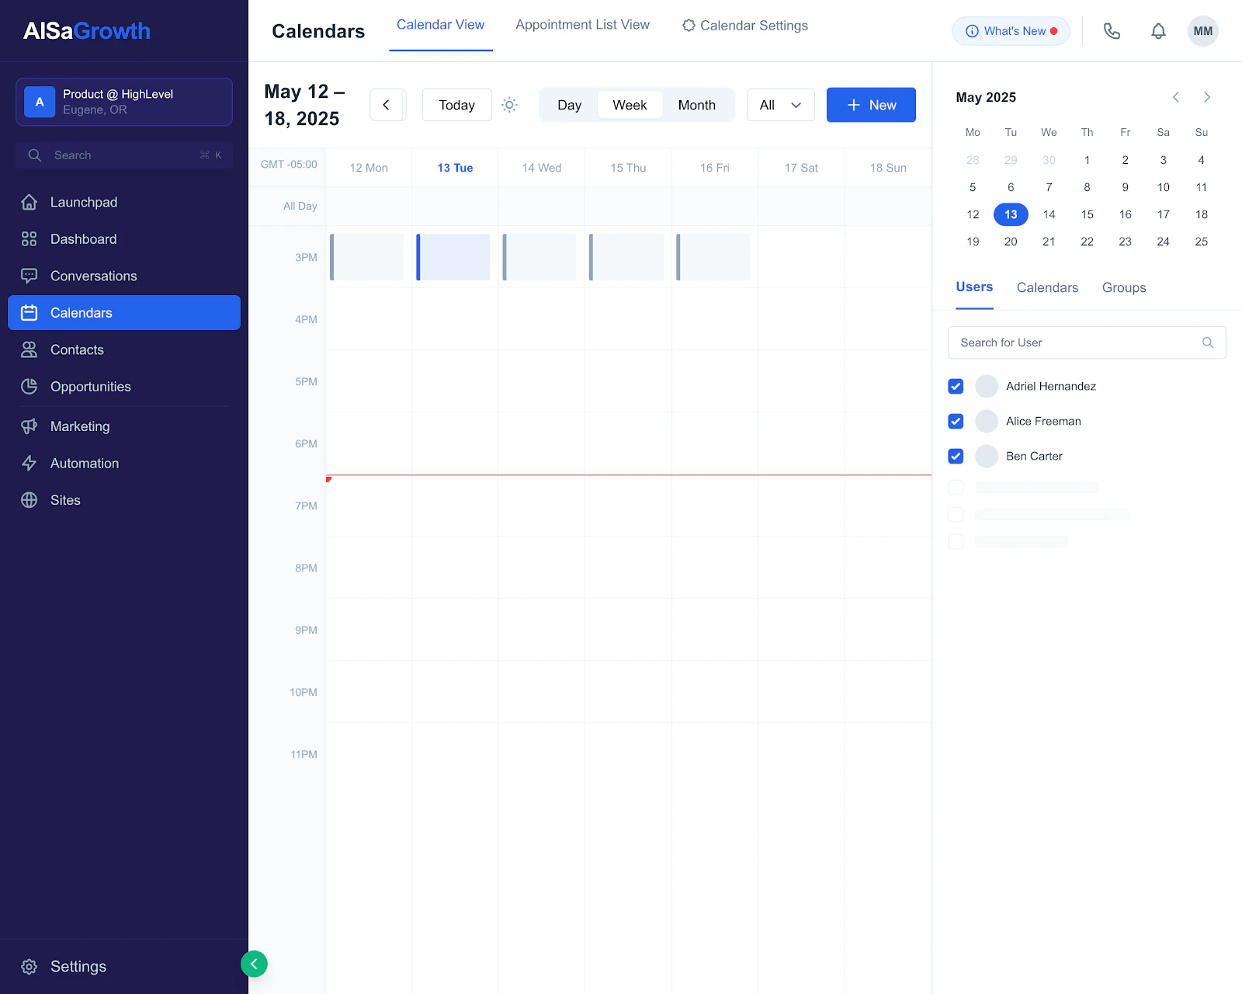Select Calendars in the sidebar
The height and width of the screenshot is (994, 1242).
click(124, 313)
